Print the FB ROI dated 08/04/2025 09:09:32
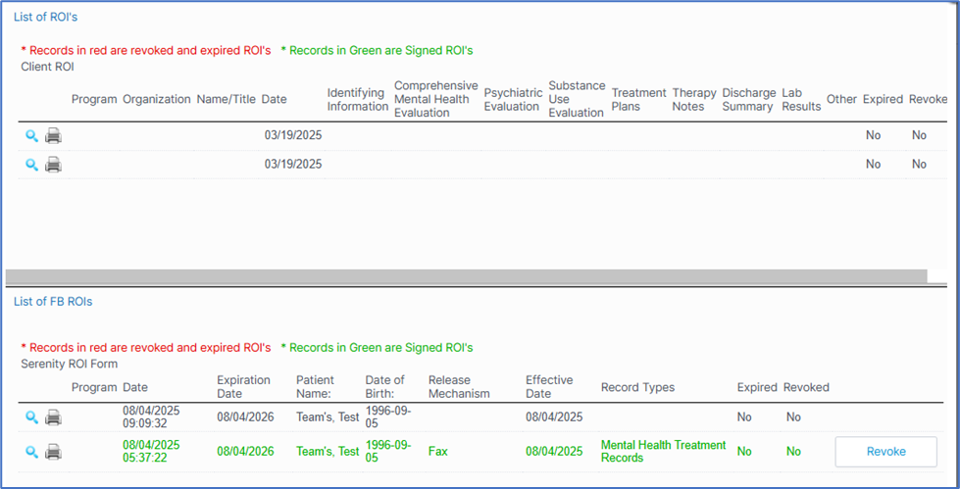Viewport: 960px width, 489px height. (54, 417)
